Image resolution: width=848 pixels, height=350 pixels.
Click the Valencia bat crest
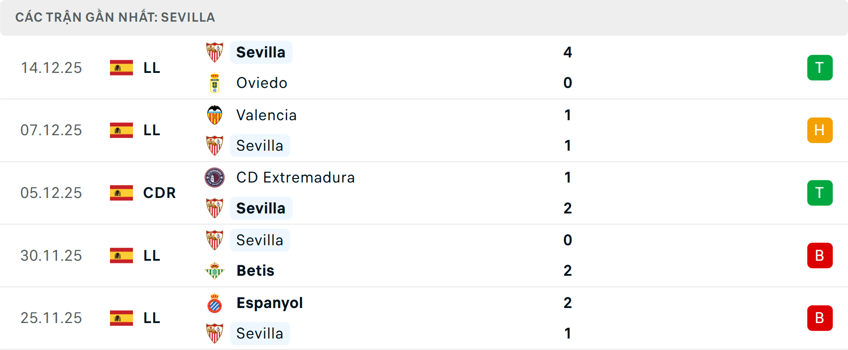[215, 114]
